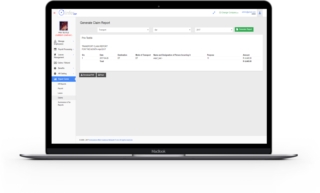Click the Payroll Processing icon

point(55,49)
